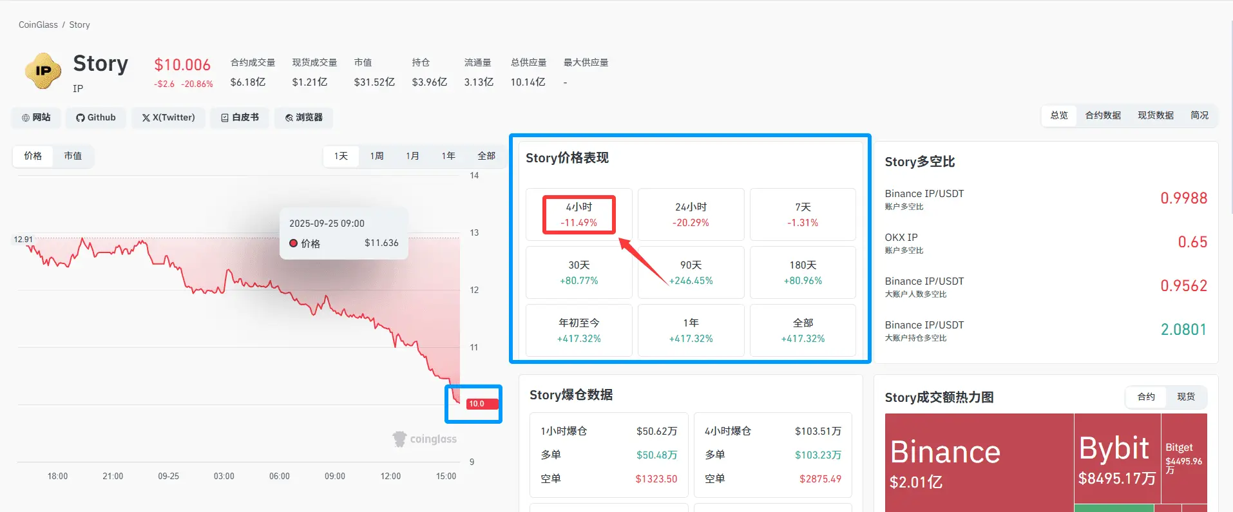Click the 市值 value $31.52亿
The height and width of the screenshot is (512, 1233).
point(374,82)
